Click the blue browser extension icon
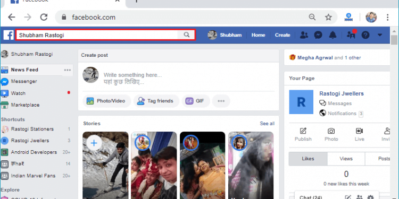399x199 pixels. (x=348, y=17)
